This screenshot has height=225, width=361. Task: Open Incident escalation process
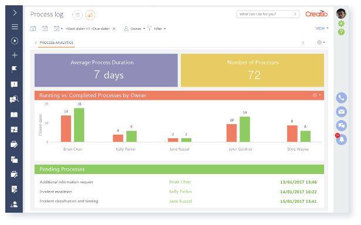pos(56,192)
